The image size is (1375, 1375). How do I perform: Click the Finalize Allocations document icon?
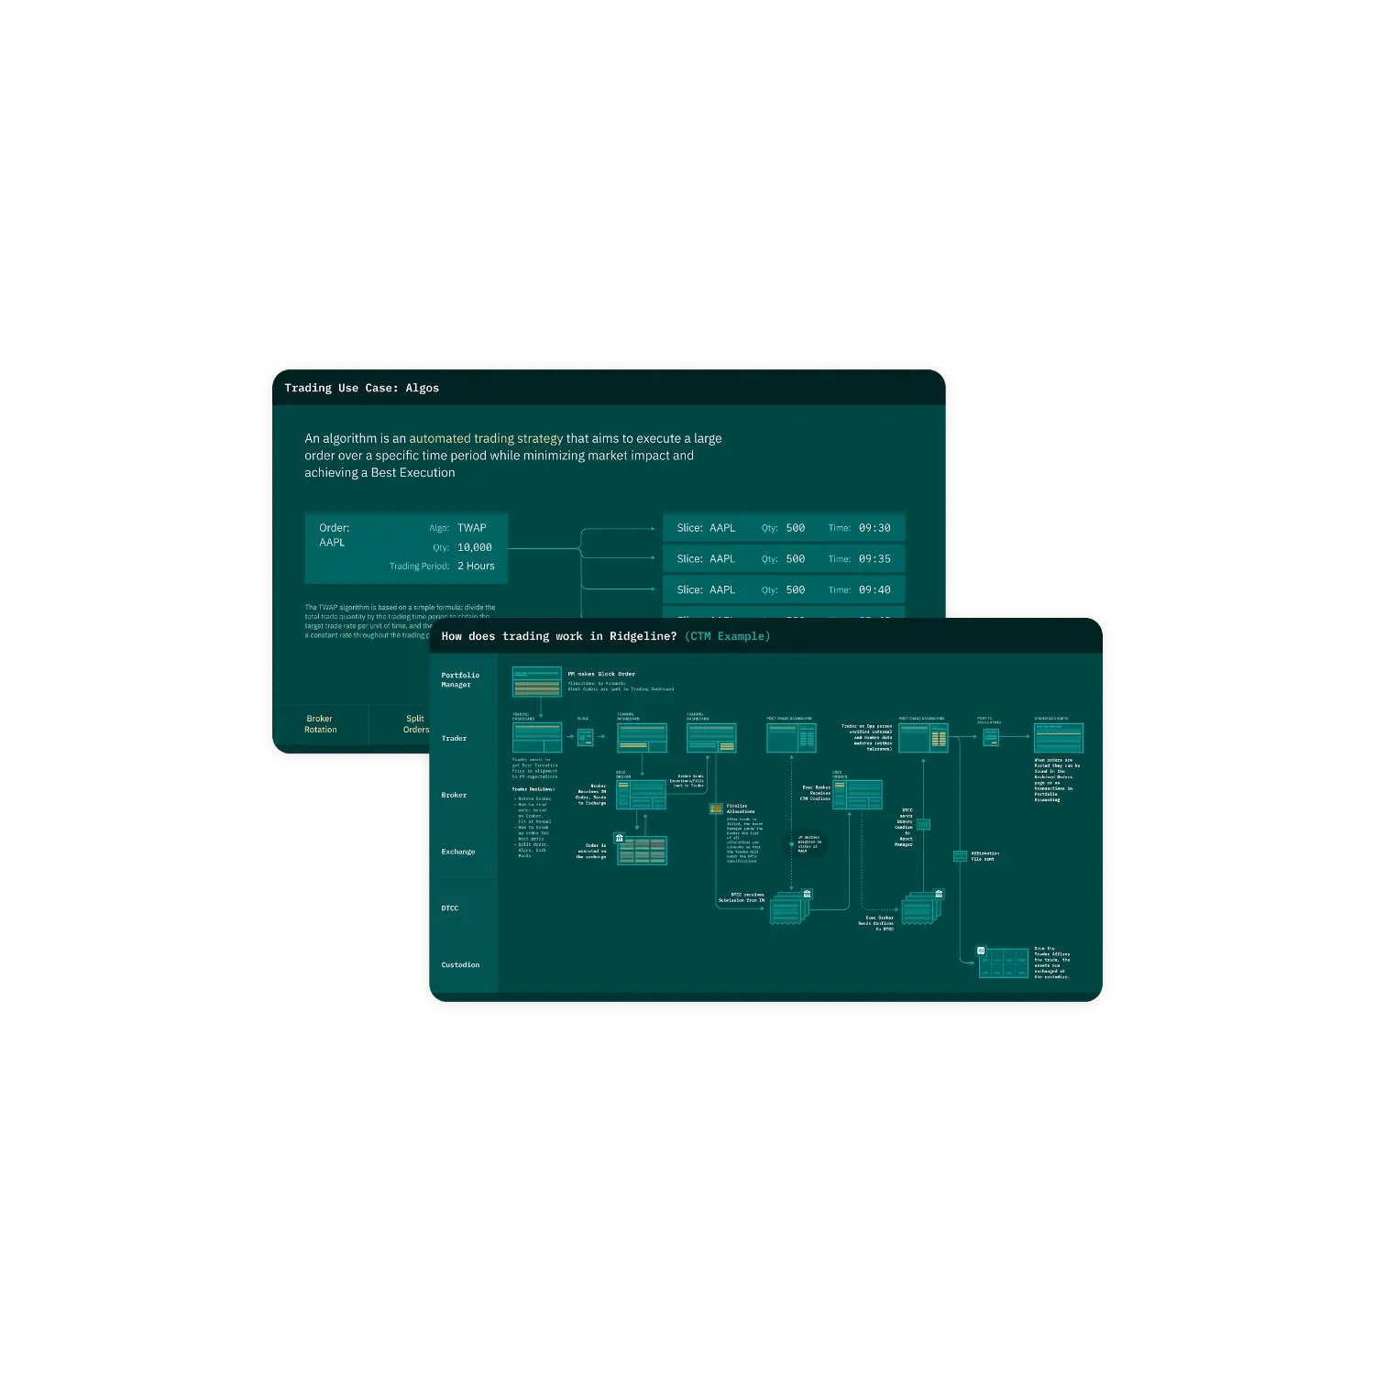point(716,808)
